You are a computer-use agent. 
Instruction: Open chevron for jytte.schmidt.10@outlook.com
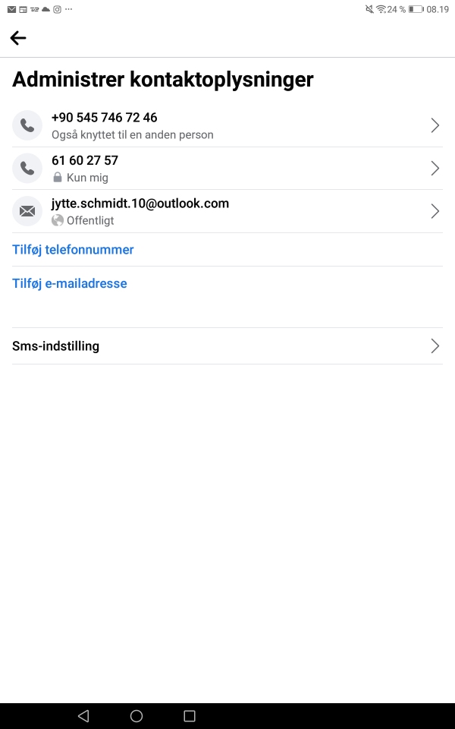click(435, 211)
